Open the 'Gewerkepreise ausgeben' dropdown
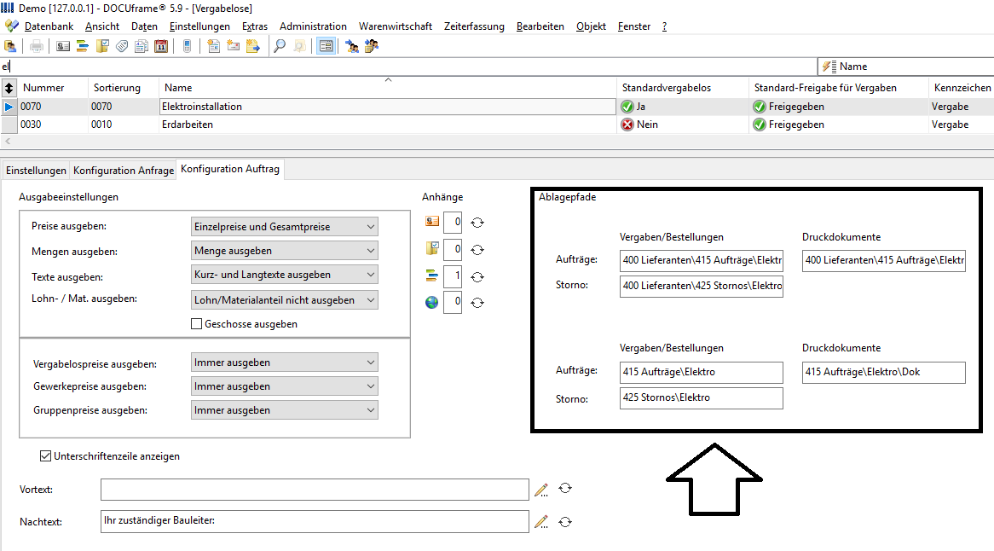The height and width of the screenshot is (551, 994). [285, 386]
